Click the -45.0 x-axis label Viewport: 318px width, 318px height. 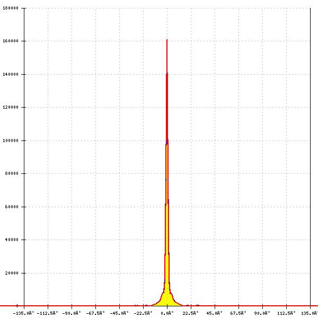click(x=119, y=313)
